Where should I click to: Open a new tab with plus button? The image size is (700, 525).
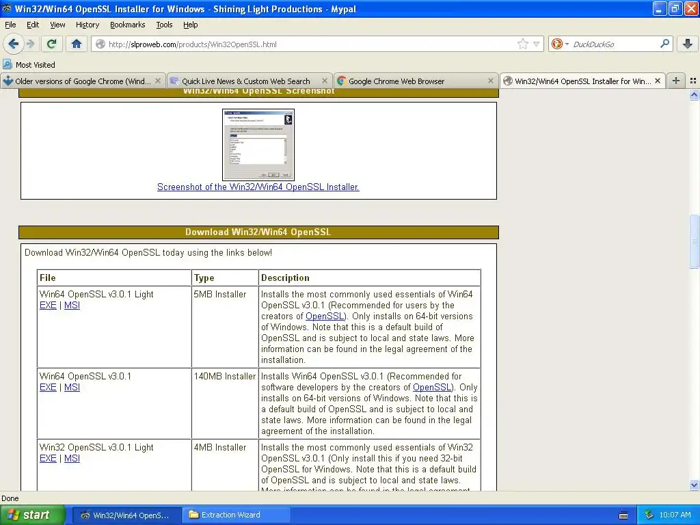pos(676,81)
